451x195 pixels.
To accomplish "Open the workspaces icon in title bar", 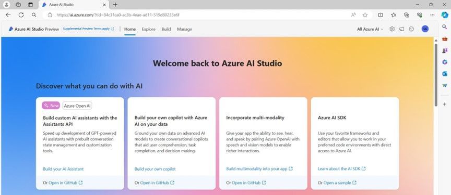I will [18, 5].
